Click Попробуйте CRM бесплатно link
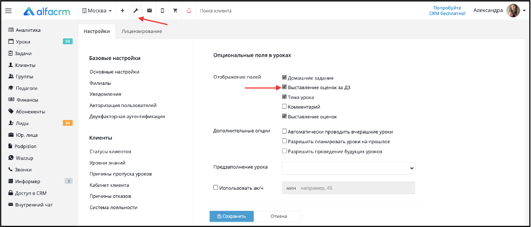This screenshot has width=531, height=227. click(450, 11)
